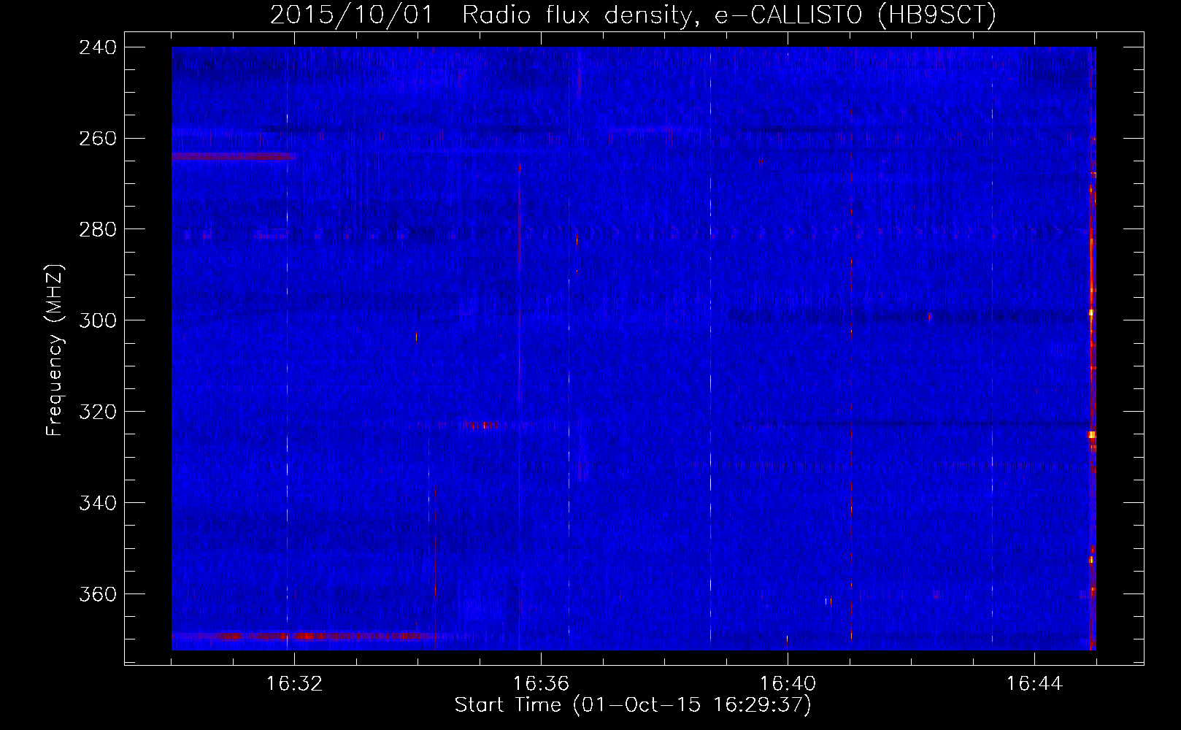The width and height of the screenshot is (1181, 730).
Task: Click the Start Time axis label
Action: (x=633, y=705)
